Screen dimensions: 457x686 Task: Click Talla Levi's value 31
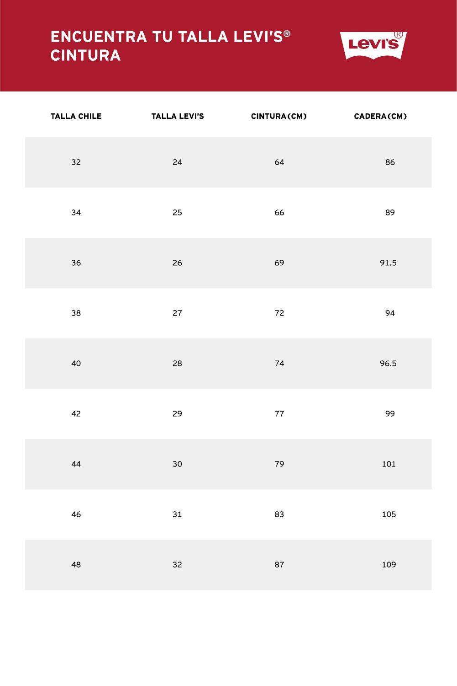[178, 514]
